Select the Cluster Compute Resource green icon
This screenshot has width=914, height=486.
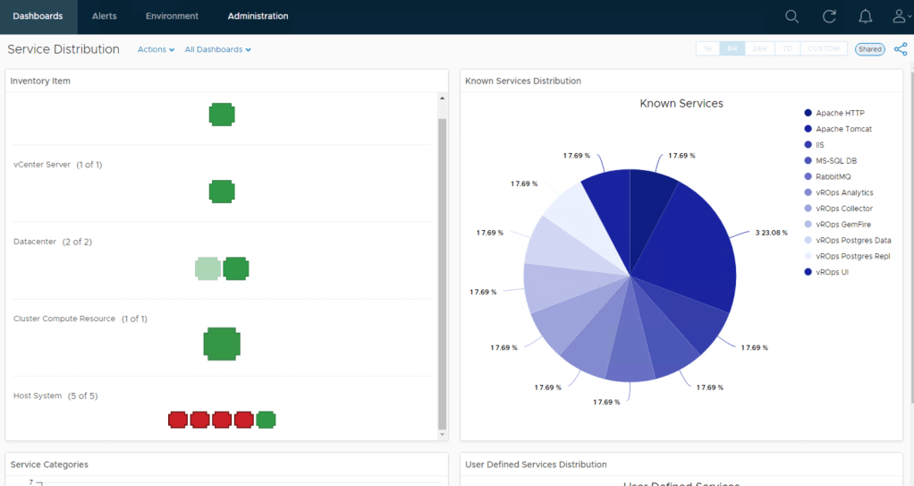(222, 344)
